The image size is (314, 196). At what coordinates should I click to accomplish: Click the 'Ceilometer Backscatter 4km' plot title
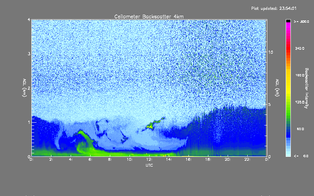click(149, 16)
